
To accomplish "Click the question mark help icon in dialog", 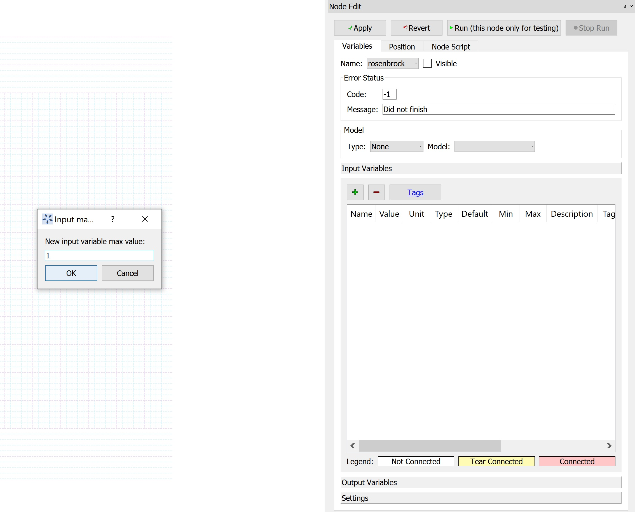I will pyautogui.click(x=113, y=219).
